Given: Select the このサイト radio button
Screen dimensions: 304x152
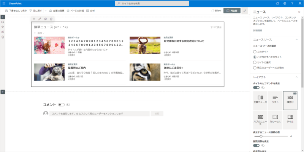Looking at the screenshot, I should coord(255,51).
